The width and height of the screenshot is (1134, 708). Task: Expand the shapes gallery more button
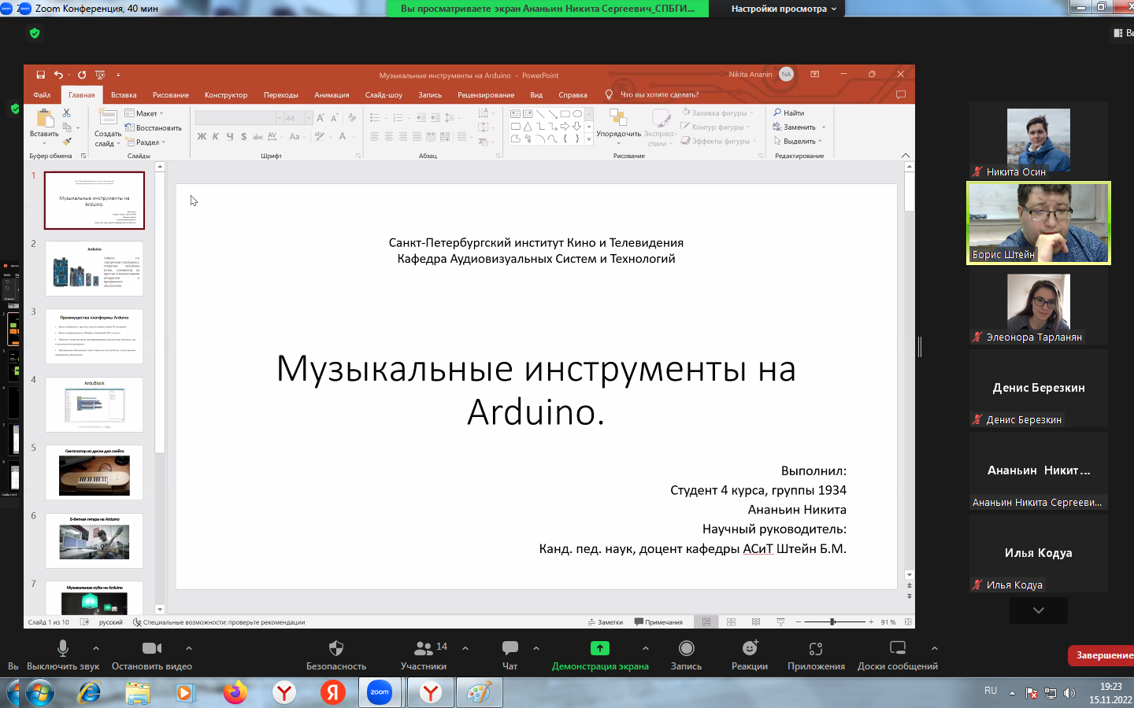click(589, 139)
